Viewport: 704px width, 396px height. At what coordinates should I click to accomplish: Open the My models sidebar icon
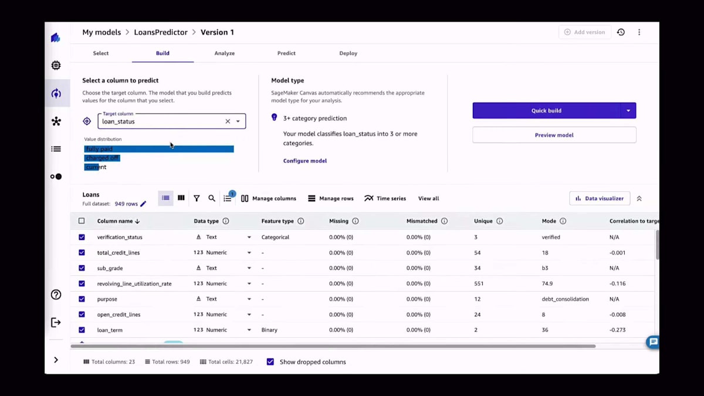[56, 93]
